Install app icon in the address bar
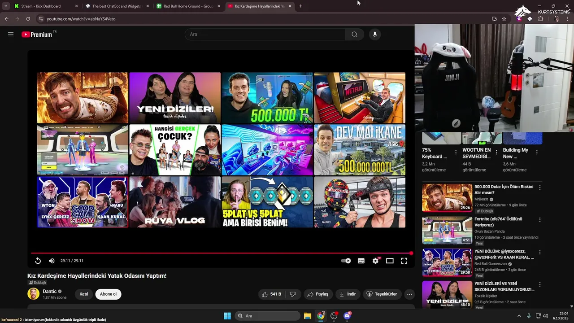The height and width of the screenshot is (323, 574). click(494, 19)
